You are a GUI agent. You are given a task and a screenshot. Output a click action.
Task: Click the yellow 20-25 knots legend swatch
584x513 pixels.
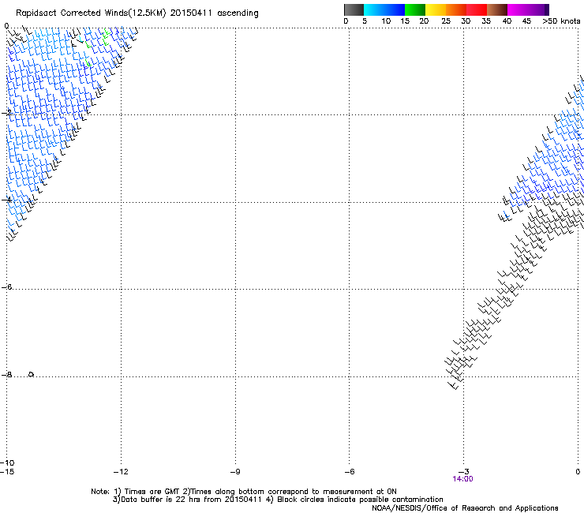(436, 9)
